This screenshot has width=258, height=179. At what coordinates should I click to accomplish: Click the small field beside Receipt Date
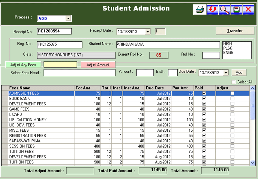click(x=160, y=32)
